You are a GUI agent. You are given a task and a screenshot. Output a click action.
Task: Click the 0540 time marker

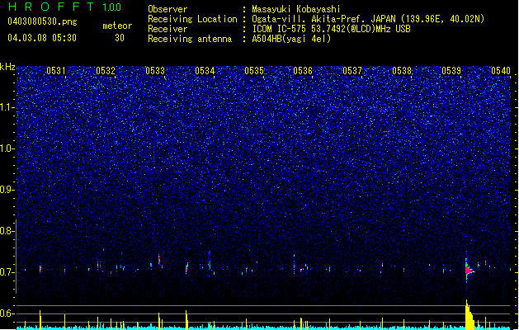tap(501, 70)
